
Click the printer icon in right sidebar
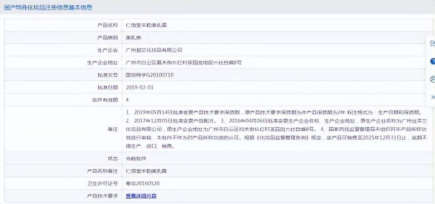[432, 79]
